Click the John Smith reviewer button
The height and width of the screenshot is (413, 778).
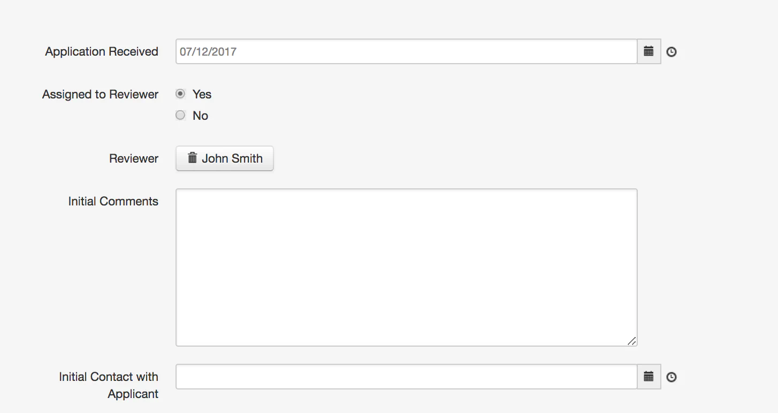click(225, 158)
